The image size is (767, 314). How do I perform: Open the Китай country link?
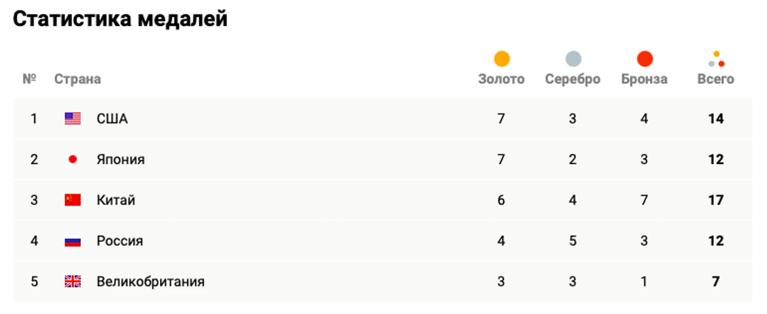[116, 200]
